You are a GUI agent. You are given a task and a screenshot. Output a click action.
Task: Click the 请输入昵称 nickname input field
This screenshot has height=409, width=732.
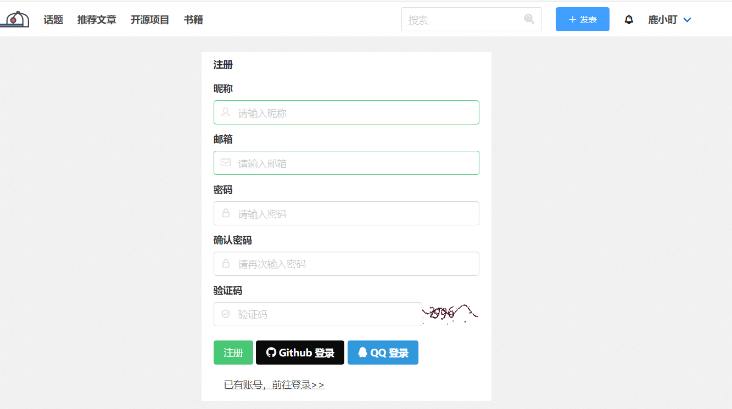tap(346, 112)
